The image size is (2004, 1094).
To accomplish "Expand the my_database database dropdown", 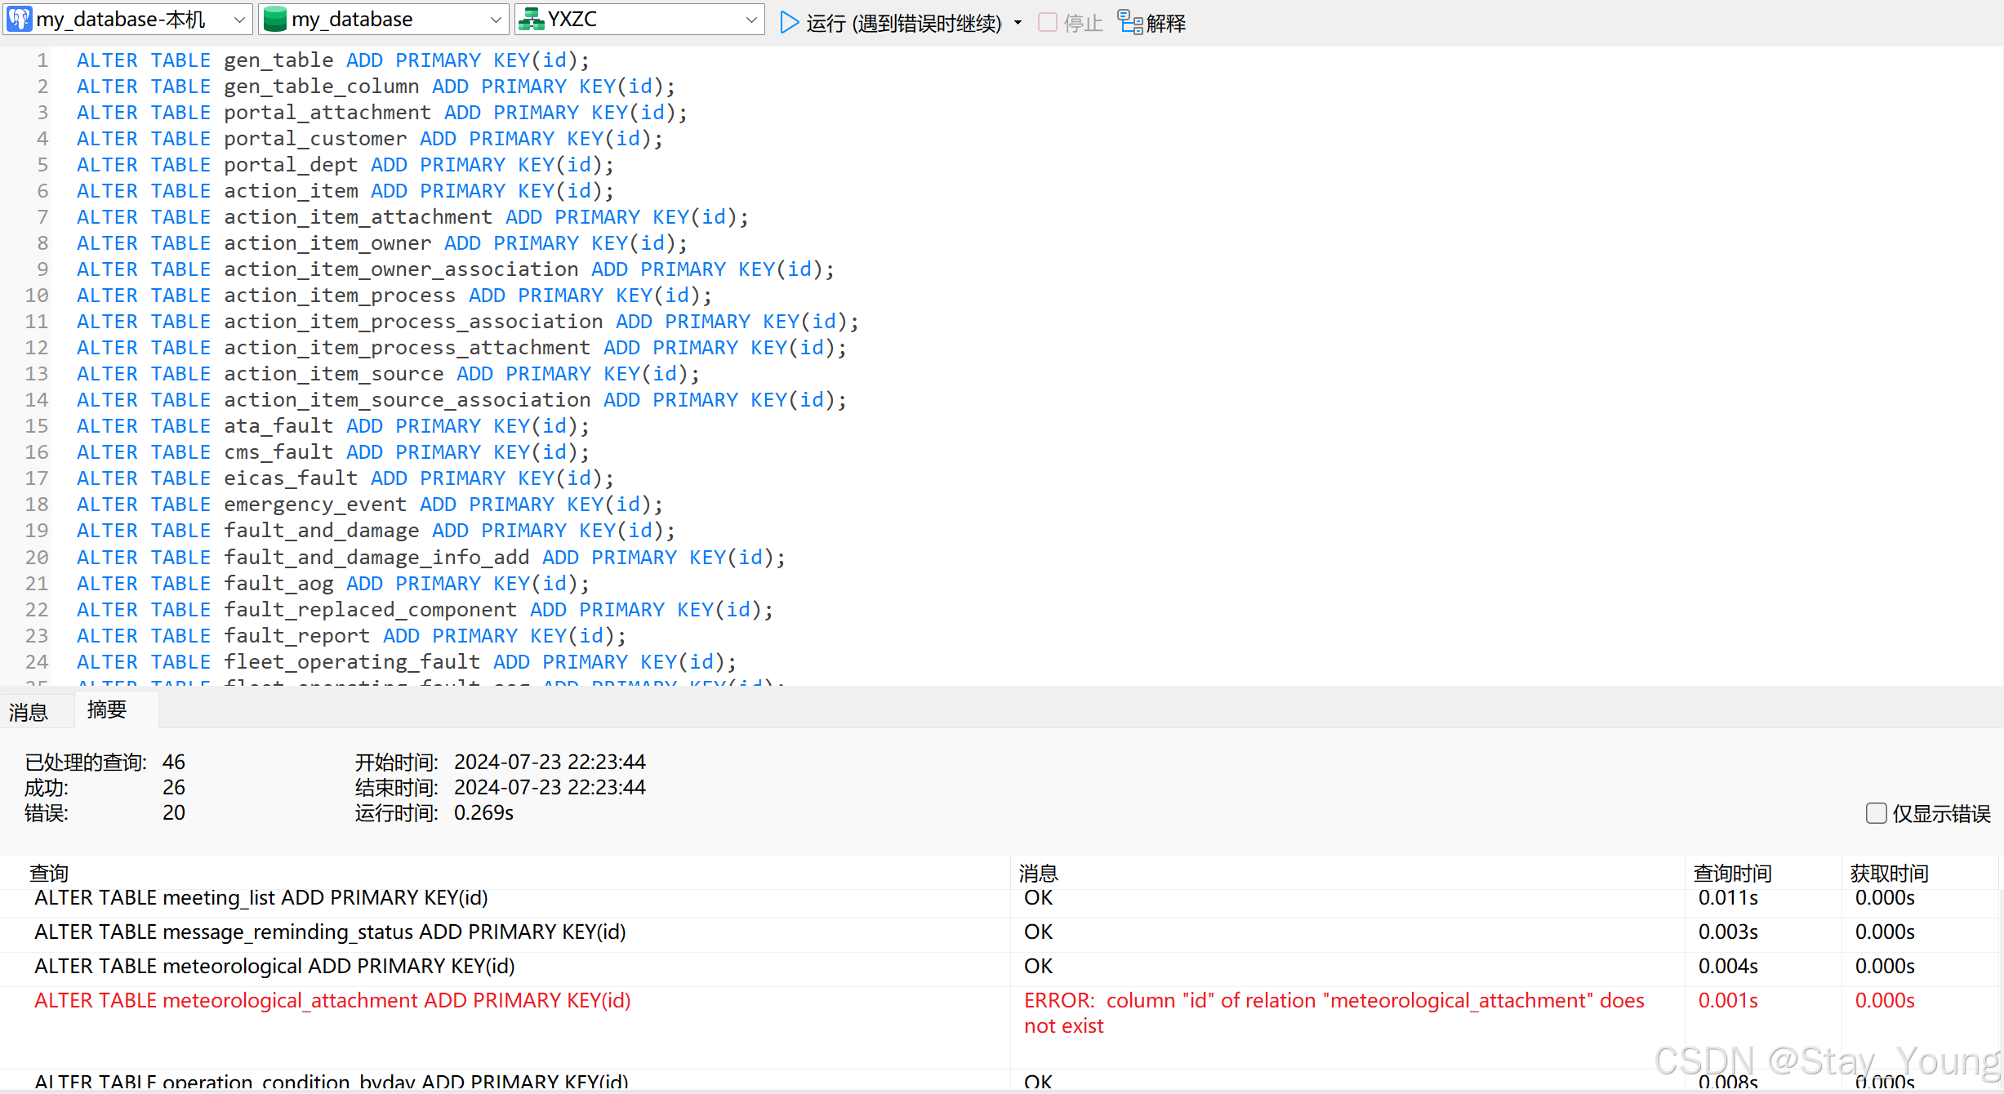I will (494, 19).
